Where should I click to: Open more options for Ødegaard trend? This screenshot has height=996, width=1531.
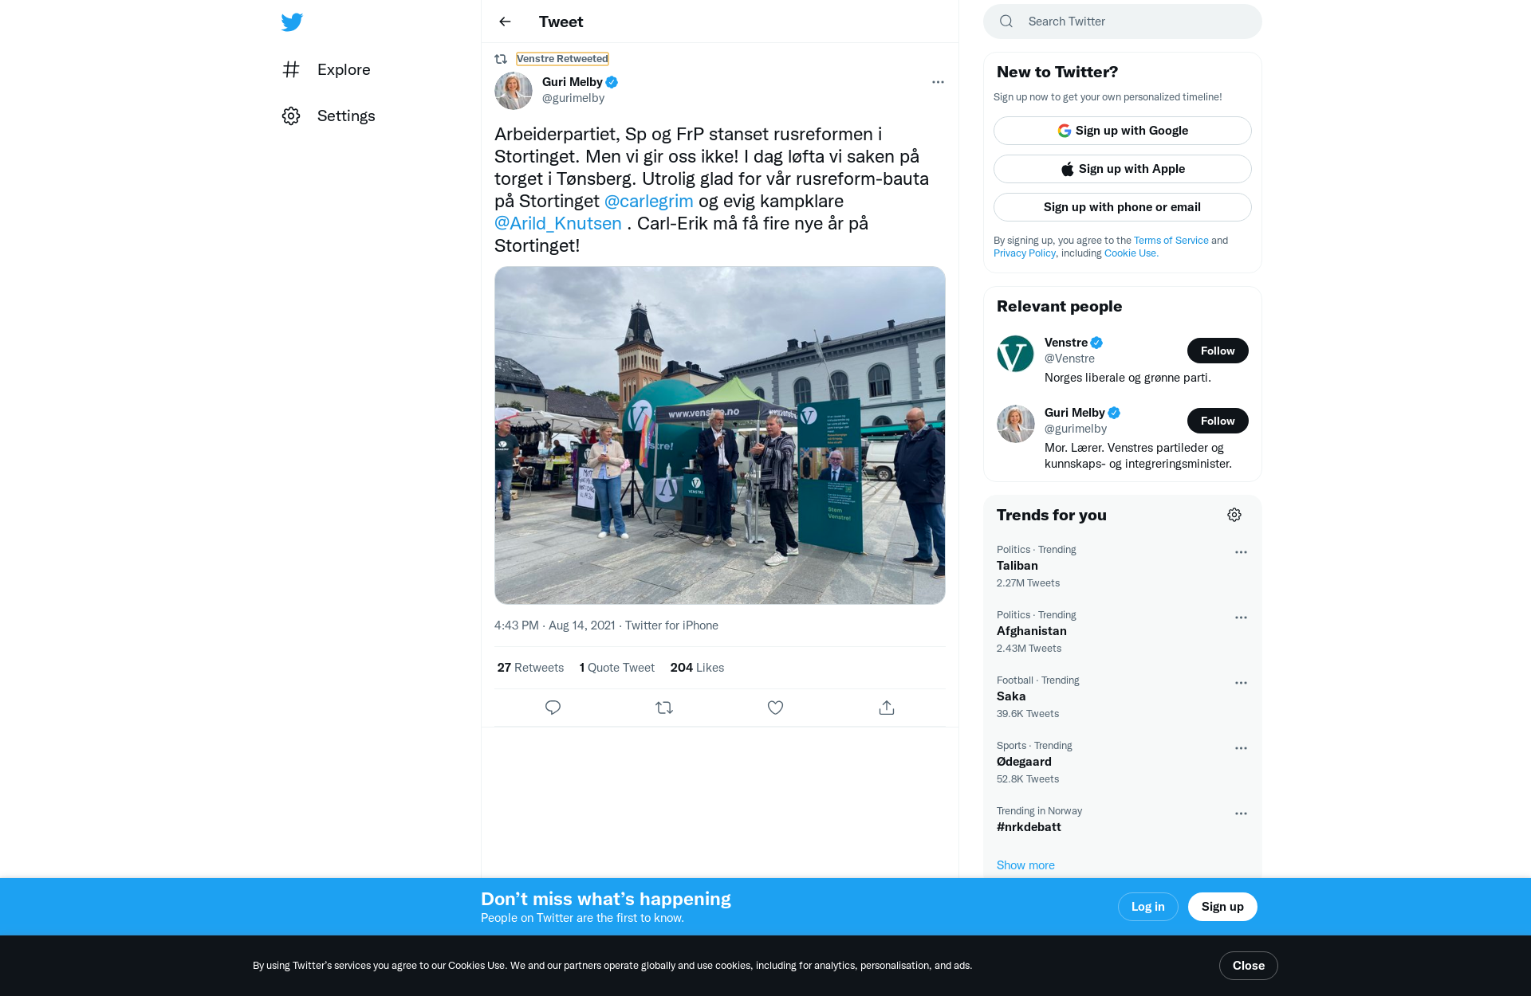click(x=1241, y=748)
